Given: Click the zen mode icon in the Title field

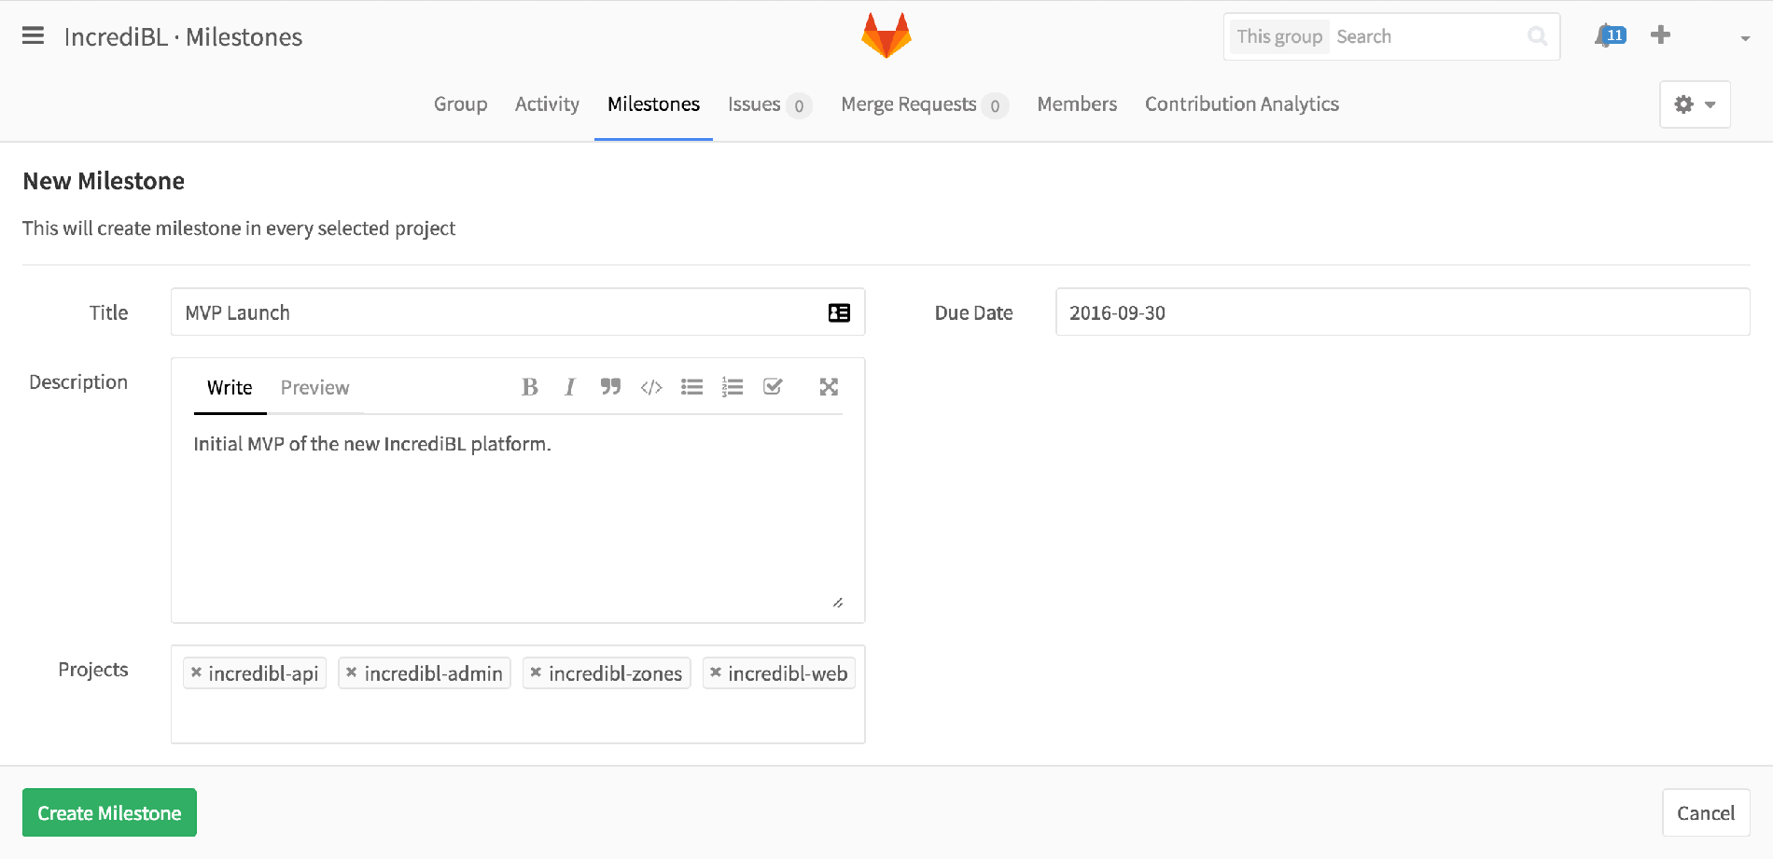Looking at the screenshot, I should click(x=839, y=312).
